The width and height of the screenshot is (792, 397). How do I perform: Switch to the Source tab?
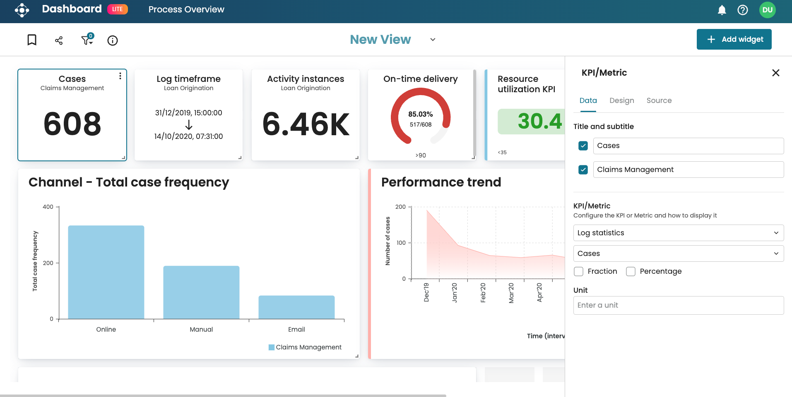[659, 100]
